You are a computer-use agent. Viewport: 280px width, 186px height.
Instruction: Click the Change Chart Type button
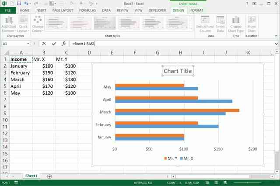coord(236,24)
